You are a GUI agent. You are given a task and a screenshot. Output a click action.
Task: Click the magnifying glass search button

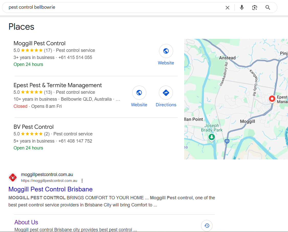coord(268,7)
